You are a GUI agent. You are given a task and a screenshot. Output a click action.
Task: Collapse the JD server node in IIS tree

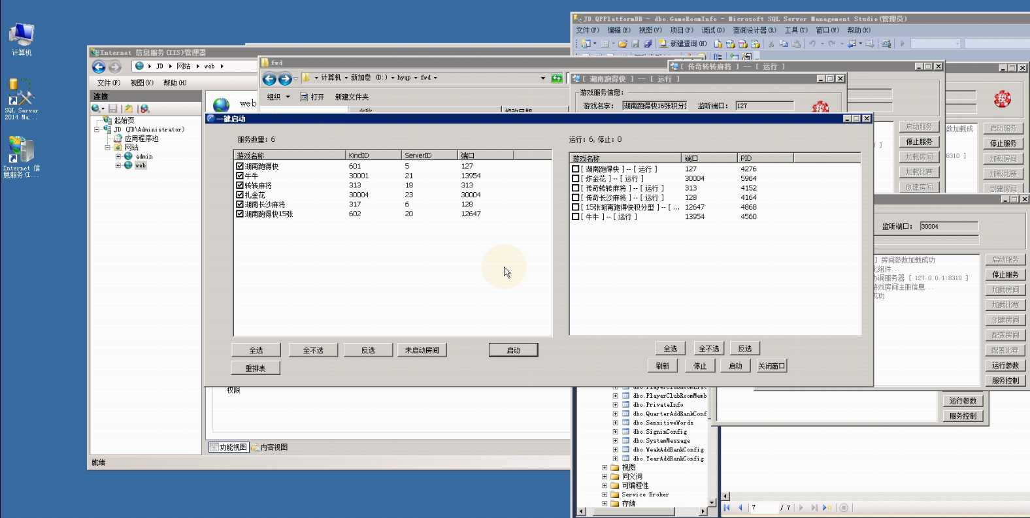[x=97, y=130]
